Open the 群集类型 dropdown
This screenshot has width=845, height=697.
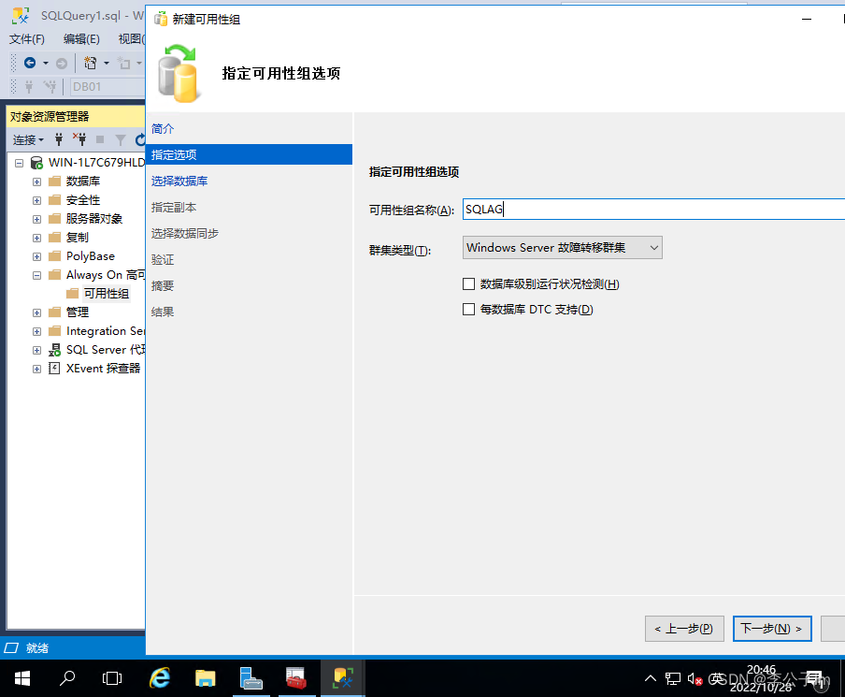(562, 248)
